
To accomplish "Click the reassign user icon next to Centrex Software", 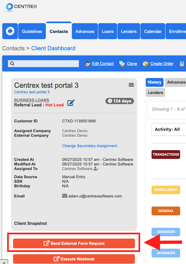I will click(x=96, y=169).
